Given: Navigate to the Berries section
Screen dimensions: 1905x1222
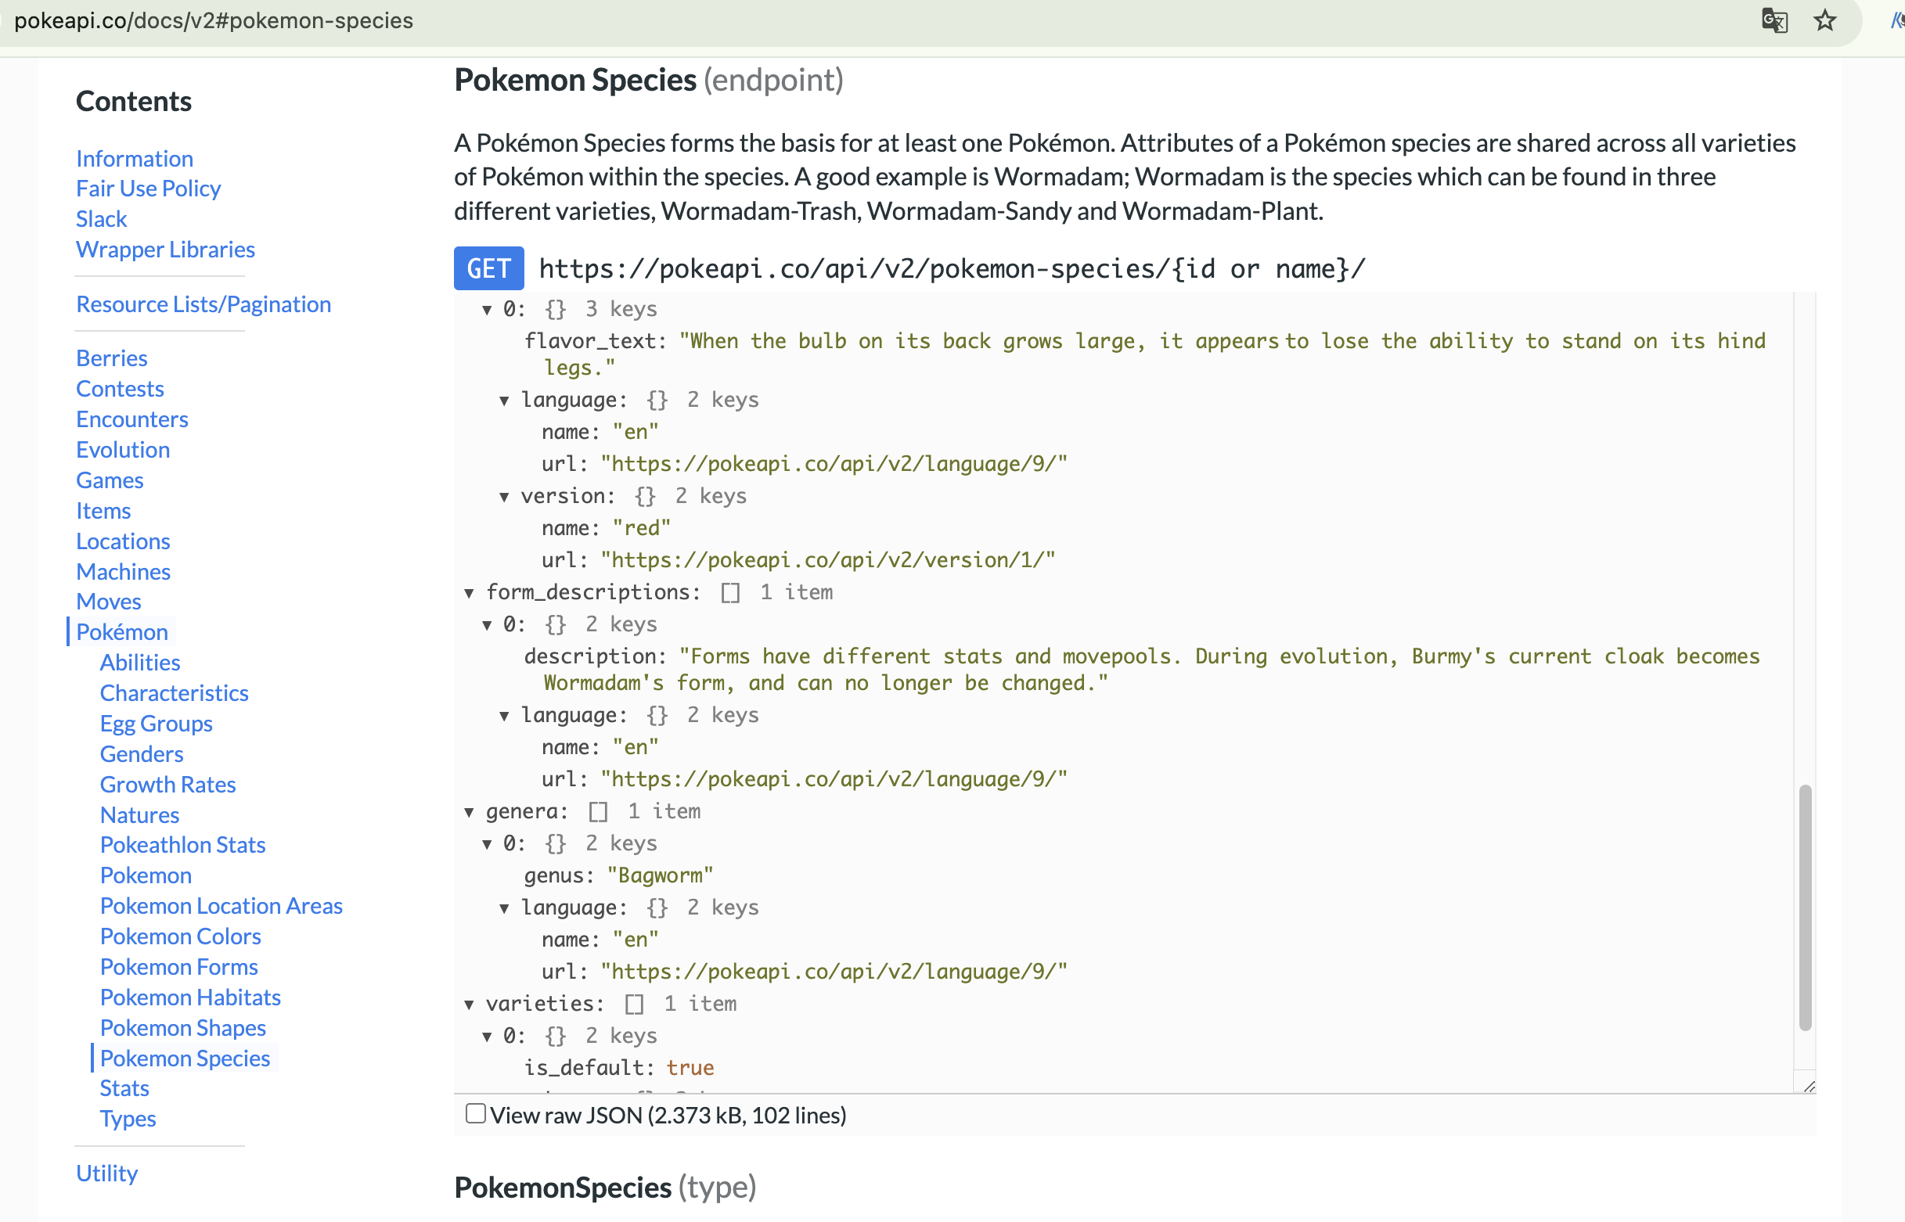Looking at the screenshot, I should click(x=111, y=358).
